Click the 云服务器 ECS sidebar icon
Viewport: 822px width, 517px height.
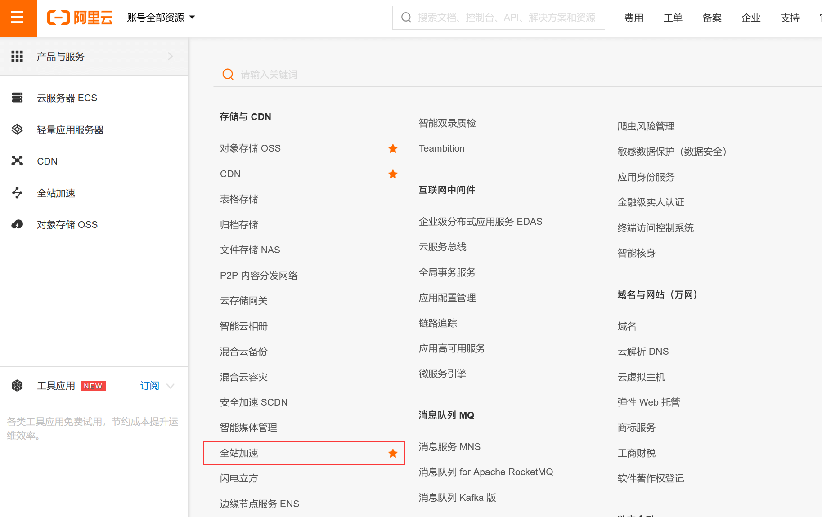click(x=17, y=98)
